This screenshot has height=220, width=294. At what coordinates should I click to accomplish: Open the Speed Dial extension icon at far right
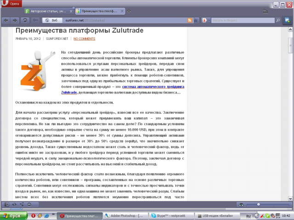click(x=287, y=20)
